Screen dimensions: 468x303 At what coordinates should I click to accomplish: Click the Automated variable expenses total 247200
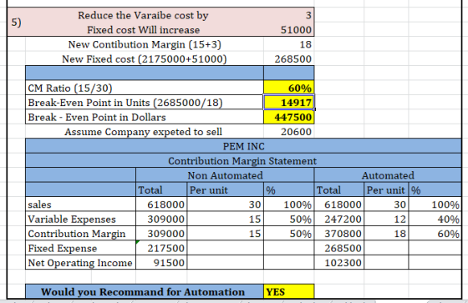339,220
